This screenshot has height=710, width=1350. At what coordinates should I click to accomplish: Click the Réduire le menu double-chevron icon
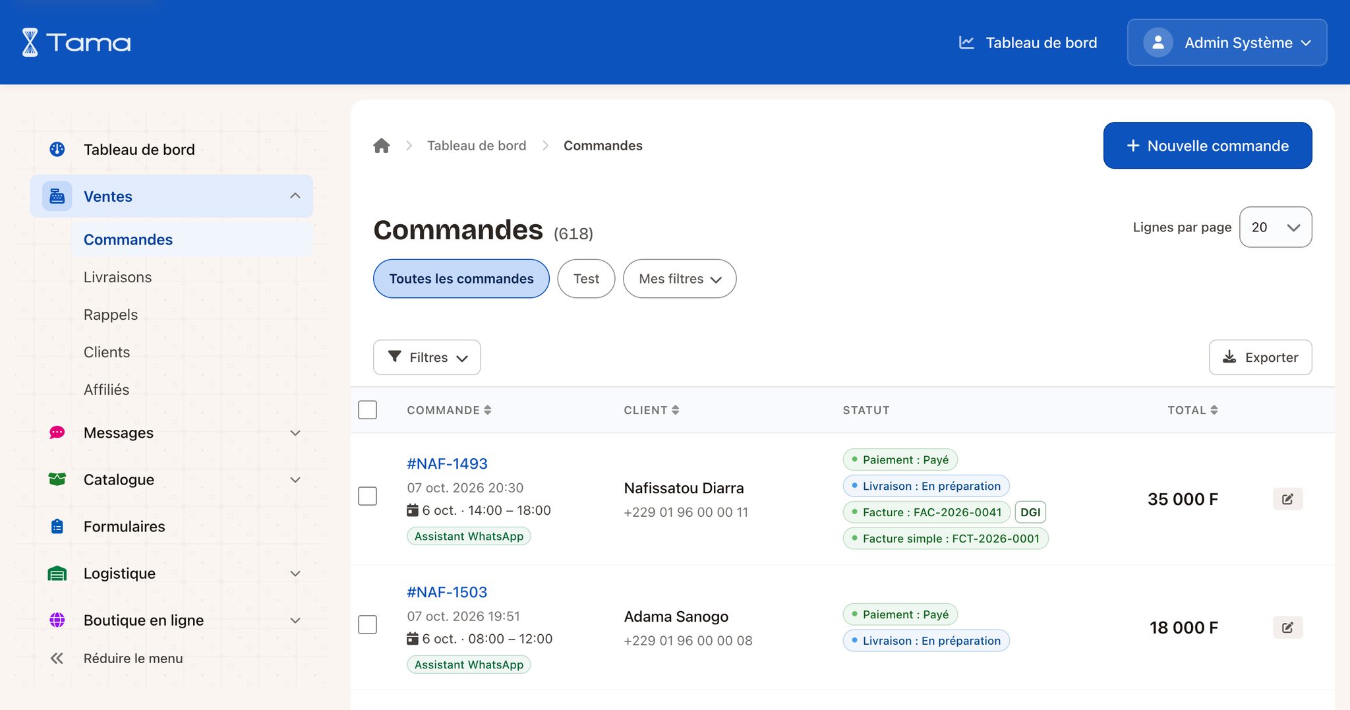click(x=57, y=659)
